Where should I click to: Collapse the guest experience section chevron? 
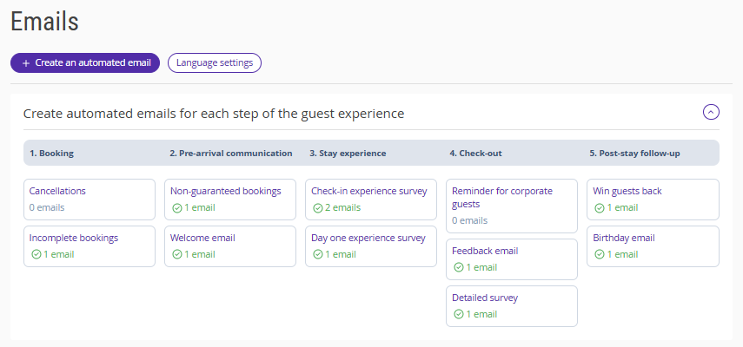tap(711, 112)
